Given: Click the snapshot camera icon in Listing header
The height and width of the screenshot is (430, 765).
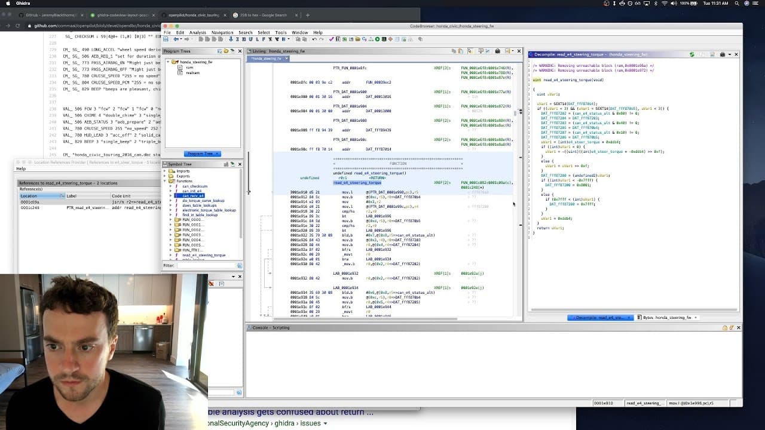Looking at the screenshot, I should point(497,51).
